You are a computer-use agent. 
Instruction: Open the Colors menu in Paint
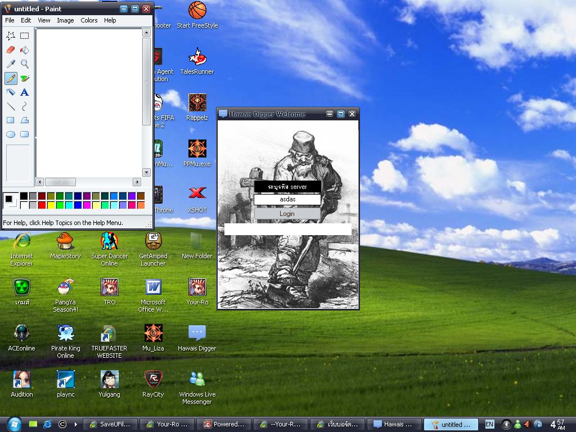89,20
